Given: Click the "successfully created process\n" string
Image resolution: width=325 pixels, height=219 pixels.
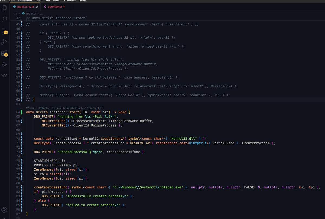Looking at the screenshot, I should [x=97, y=196].
